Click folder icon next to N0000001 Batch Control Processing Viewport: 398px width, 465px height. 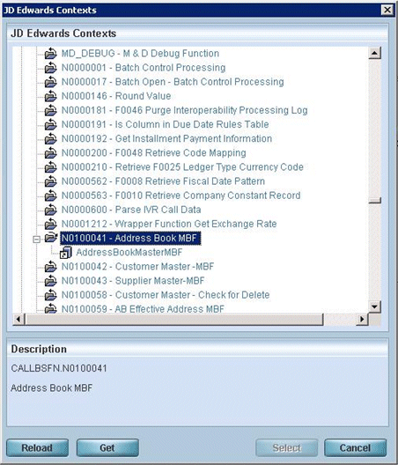point(51,67)
